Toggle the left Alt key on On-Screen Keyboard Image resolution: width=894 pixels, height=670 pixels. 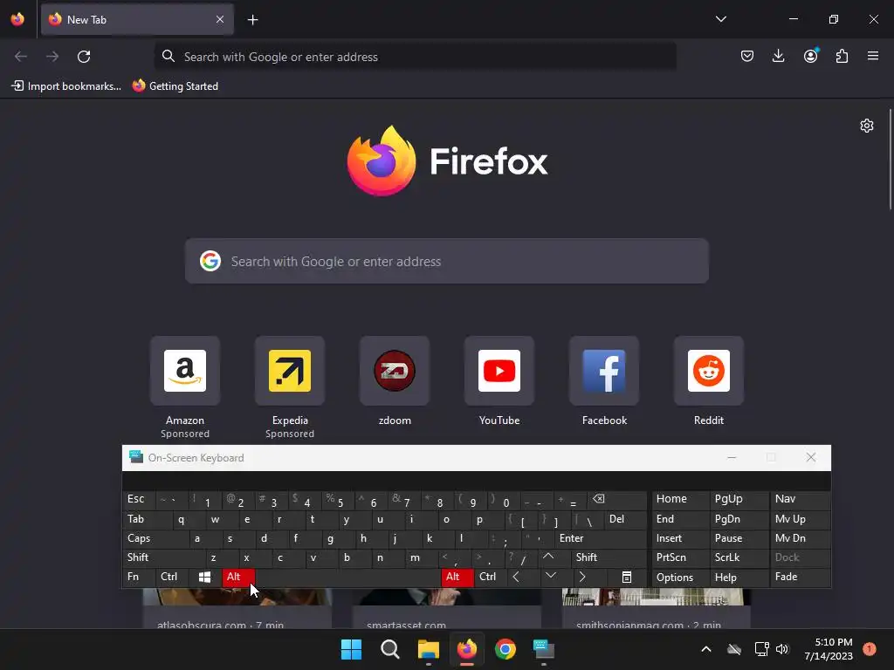pyautogui.click(x=238, y=578)
